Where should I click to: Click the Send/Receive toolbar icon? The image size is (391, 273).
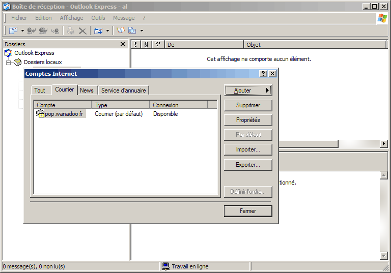pos(98,31)
